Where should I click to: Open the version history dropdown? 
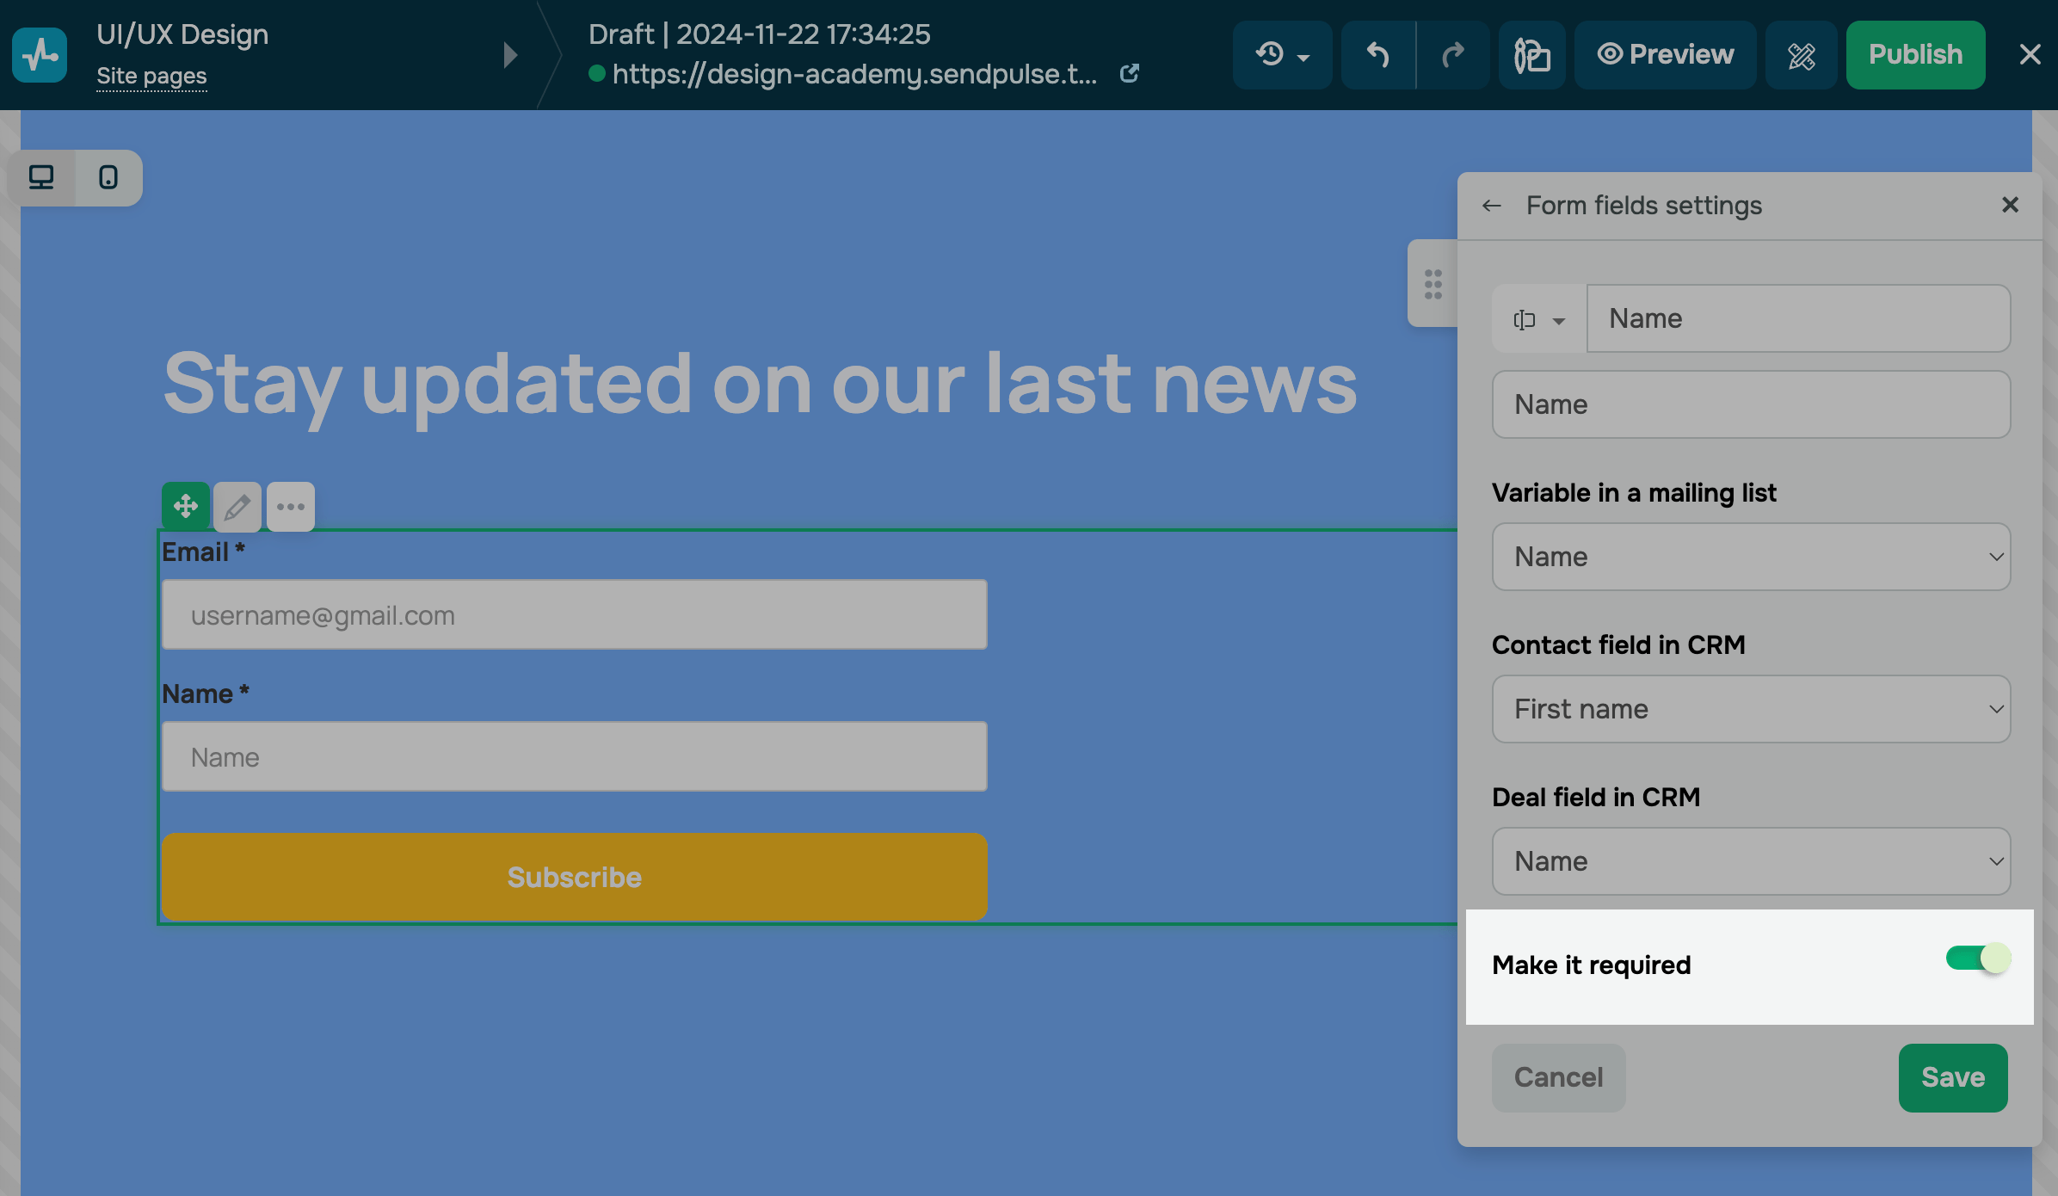(1282, 55)
